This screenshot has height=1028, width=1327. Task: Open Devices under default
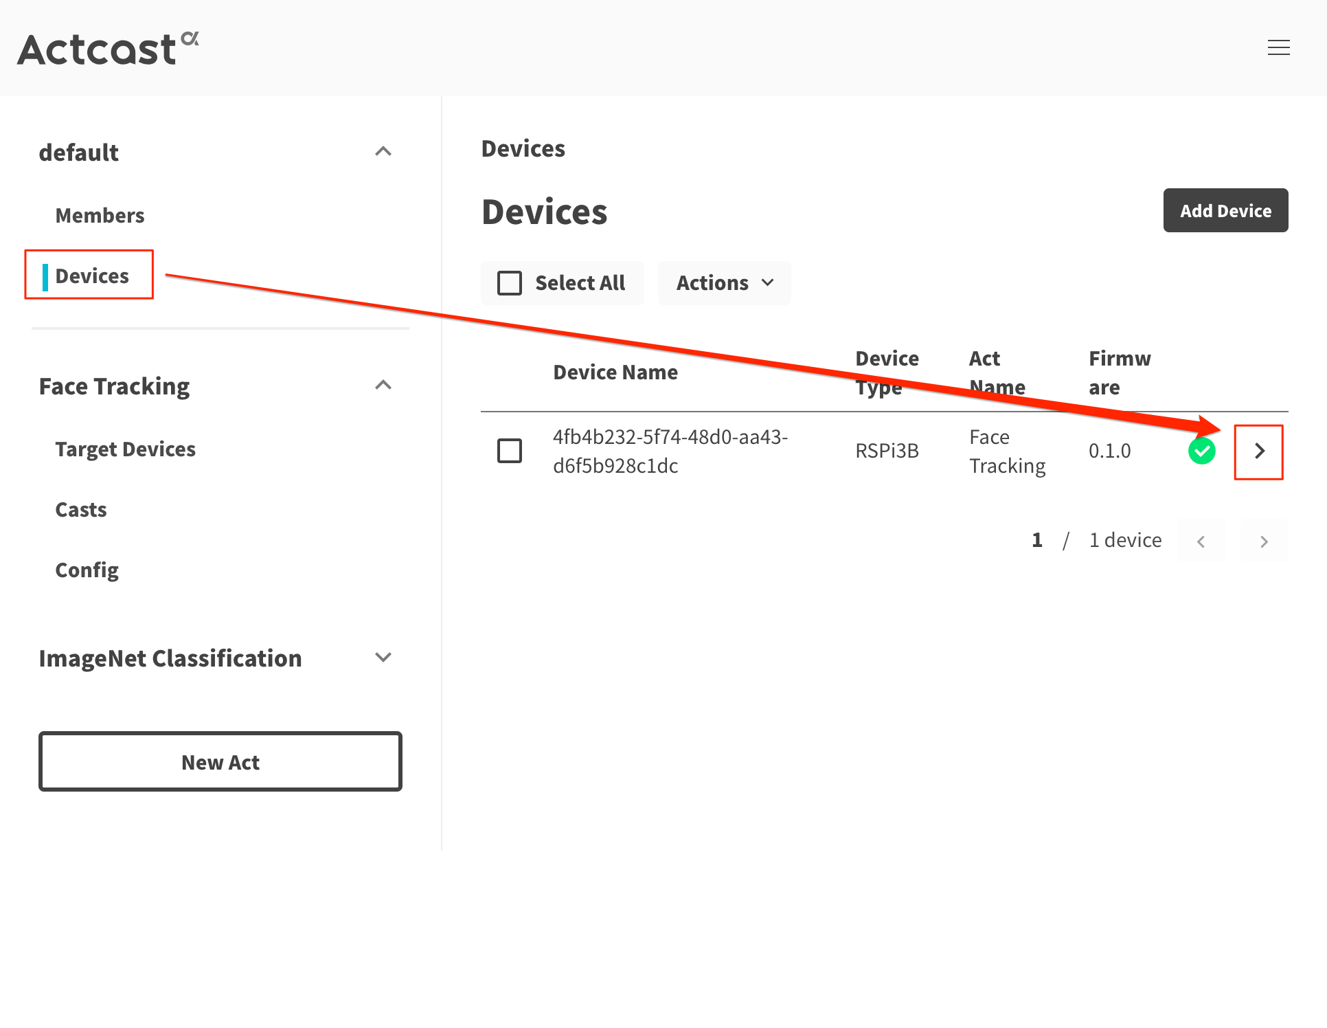(91, 275)
